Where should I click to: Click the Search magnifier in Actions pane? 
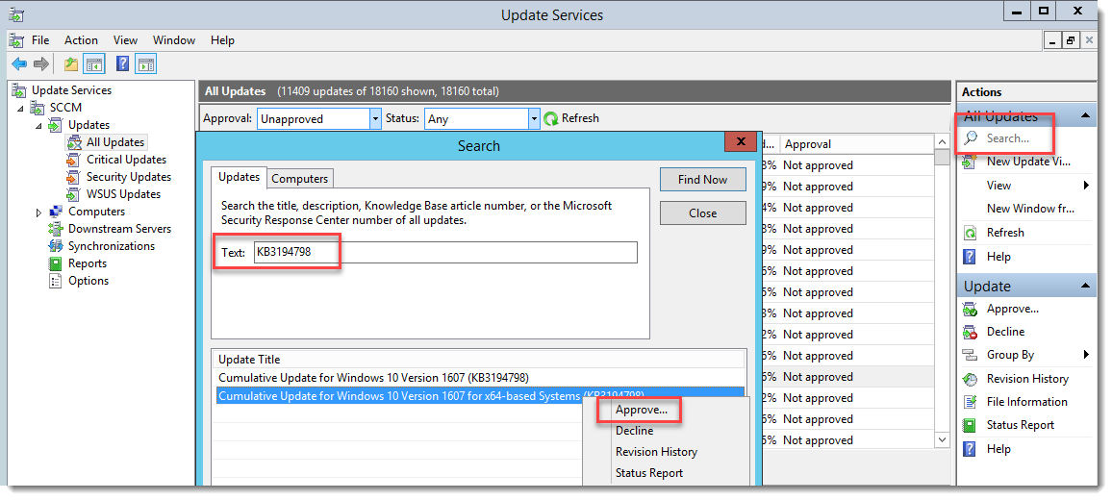[971, 138]
